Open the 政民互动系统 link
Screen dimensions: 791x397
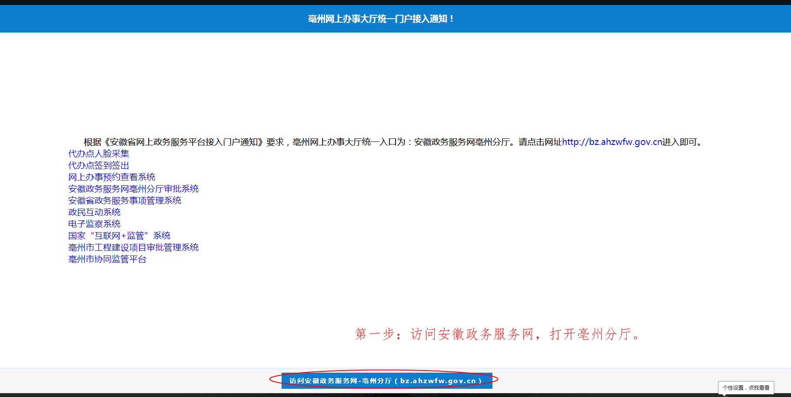(x=94, y=212)
